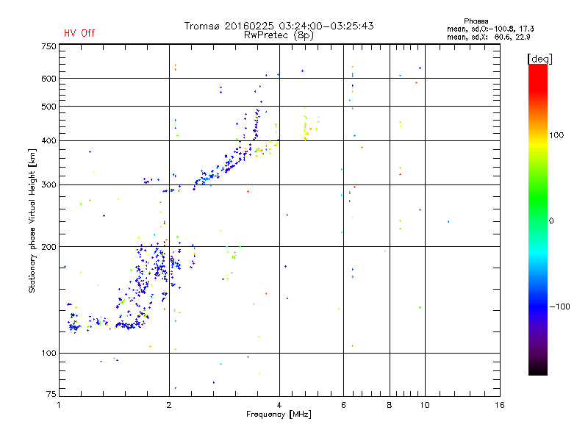Click the 750 tick on height axis
Viewport: 588px width, 441px height.
pyautogui.click(x=49, y=46)
